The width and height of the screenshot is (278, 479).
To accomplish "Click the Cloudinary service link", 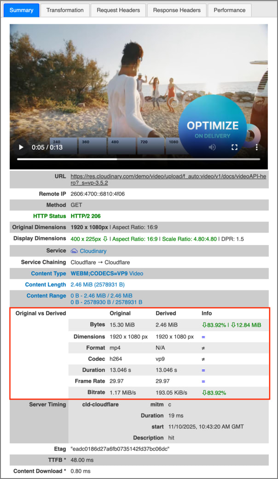I will [x=93, y=251].
